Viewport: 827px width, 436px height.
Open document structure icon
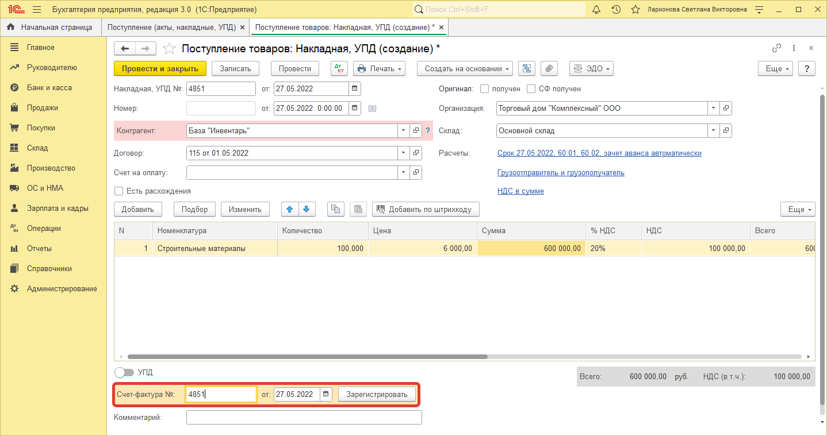tap(527, 68)
